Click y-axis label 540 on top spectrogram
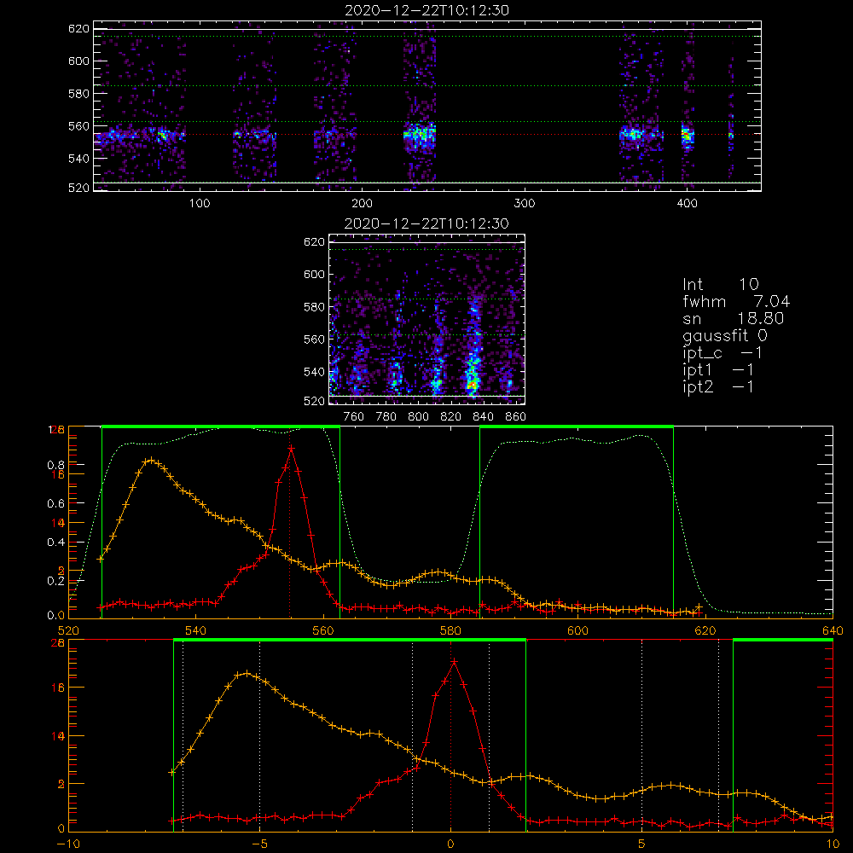853x853 pixels. click(78, 159)
